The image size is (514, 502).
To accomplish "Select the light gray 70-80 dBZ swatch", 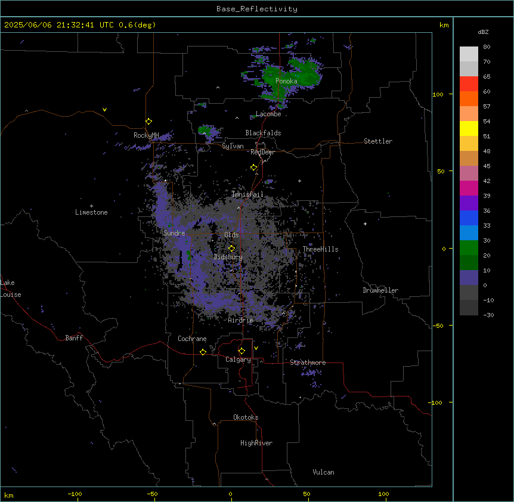I will click(469, 54).
